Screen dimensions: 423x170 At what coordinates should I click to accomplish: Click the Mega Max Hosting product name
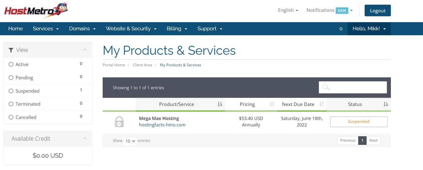[159, 118]
